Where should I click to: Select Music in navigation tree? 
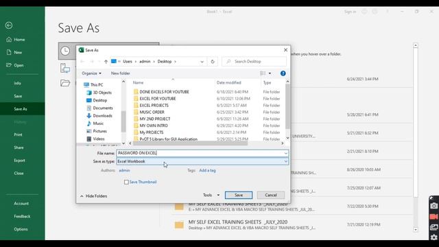(95, 123)
